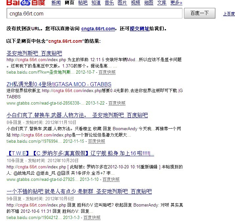Click the green URL tieba.baidu.com/f?kw=圣安地列斯
The width and height of the screenshot is (235, 221).
tap(40, 72)
